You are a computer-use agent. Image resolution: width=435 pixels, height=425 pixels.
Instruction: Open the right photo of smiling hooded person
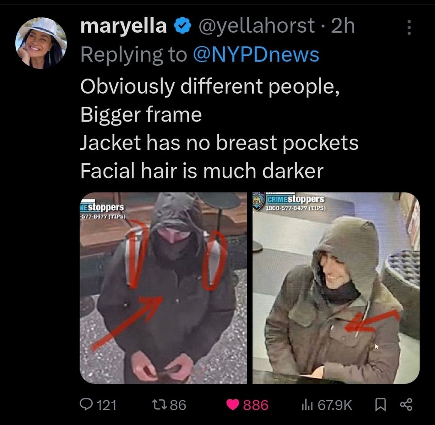(336, 288)
